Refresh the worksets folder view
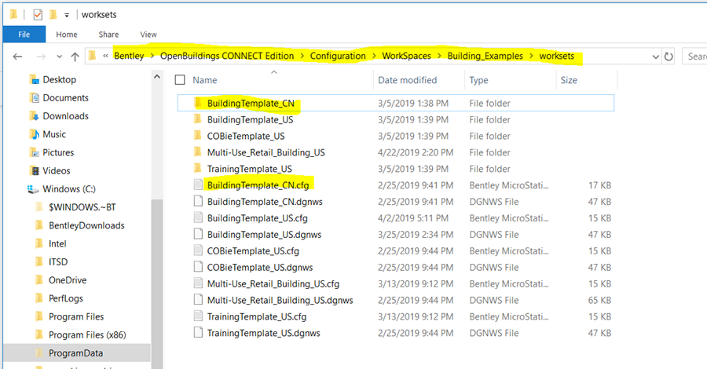The height and width of the screenshot is (369, 707). [669, 57]
